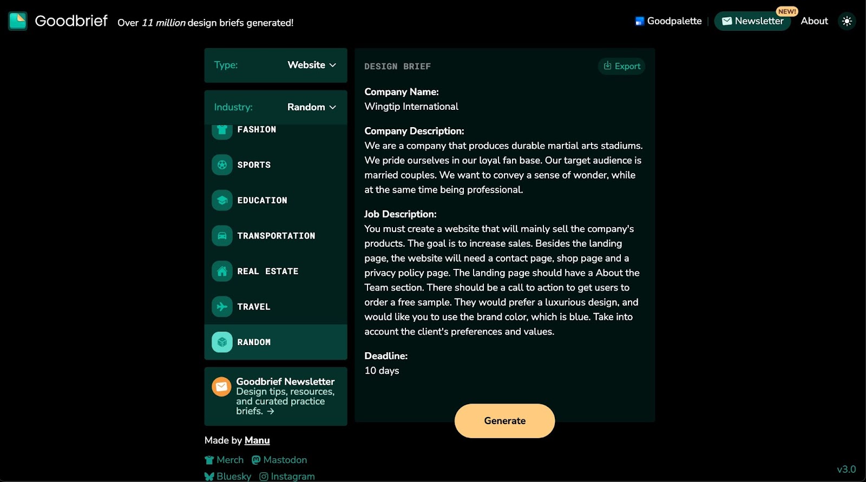Click the envelope icon in Newsletter button
This screenshot has width=866, height=482.
(727, 21)
